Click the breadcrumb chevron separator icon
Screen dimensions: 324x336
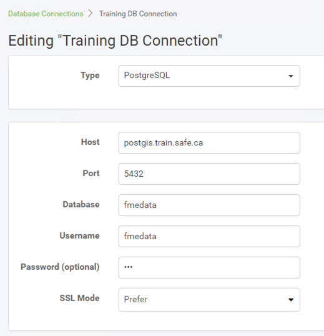coord(91,13)
